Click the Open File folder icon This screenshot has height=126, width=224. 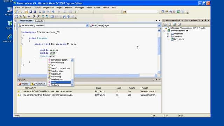click(x=27, y=12)
